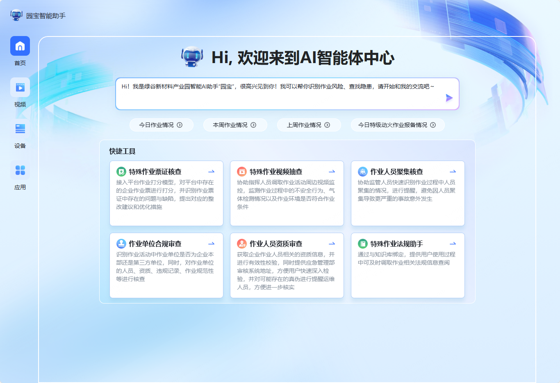This screenshot has height=383, width=560.
Task: Click the 设备 sidebar label
Action: (x=20, y=146)
